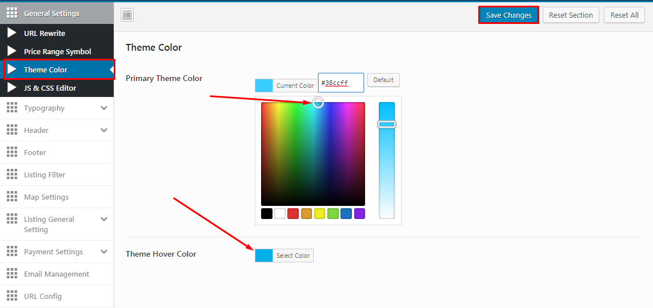Screen dimensions: 653x308
Task: Expand the Header section chevron
Action: pos(103,130)
